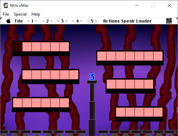Click the blue number 3 atop the pillar

(92, 77)
